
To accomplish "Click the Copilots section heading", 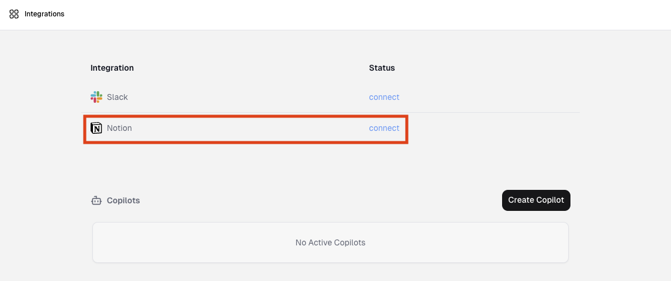I will (123, 200).
